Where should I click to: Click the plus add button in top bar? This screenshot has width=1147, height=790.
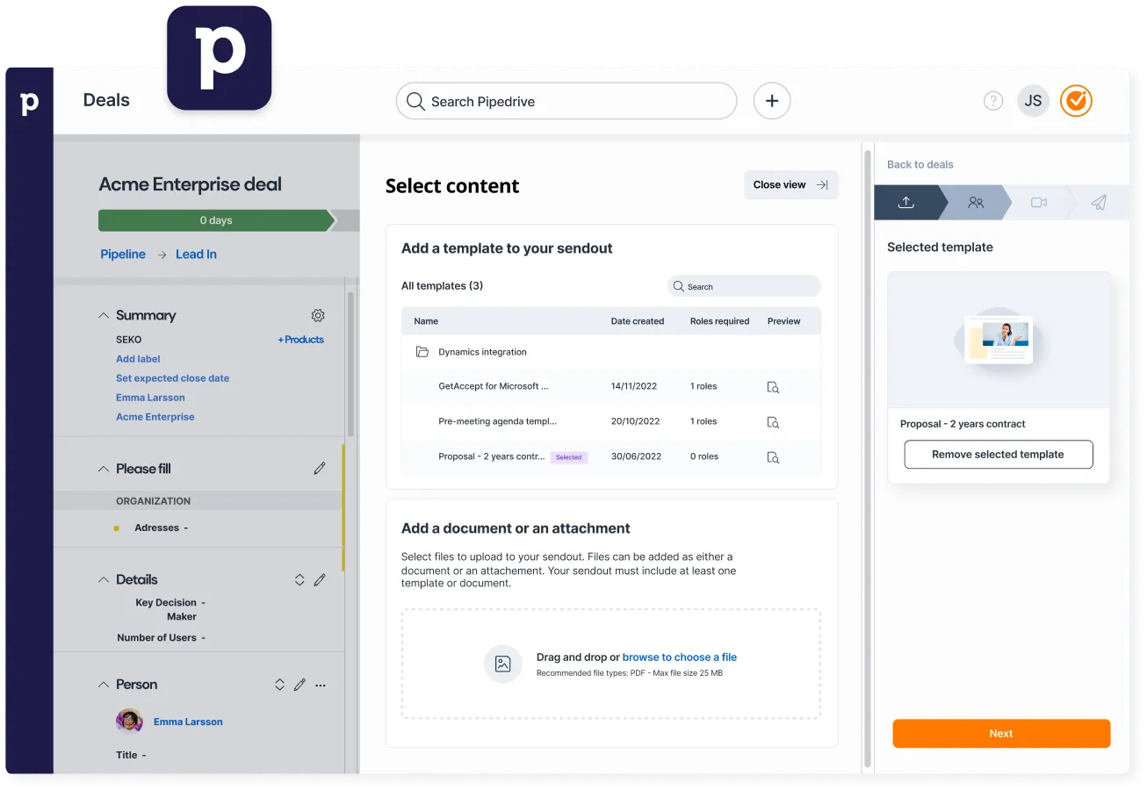coord(772,101)
